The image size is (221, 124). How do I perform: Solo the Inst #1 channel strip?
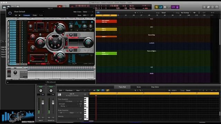point(43,117)
